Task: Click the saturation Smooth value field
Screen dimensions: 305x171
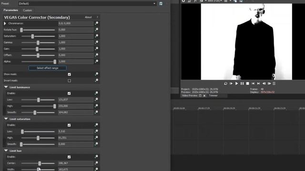Action: point(76,144)
